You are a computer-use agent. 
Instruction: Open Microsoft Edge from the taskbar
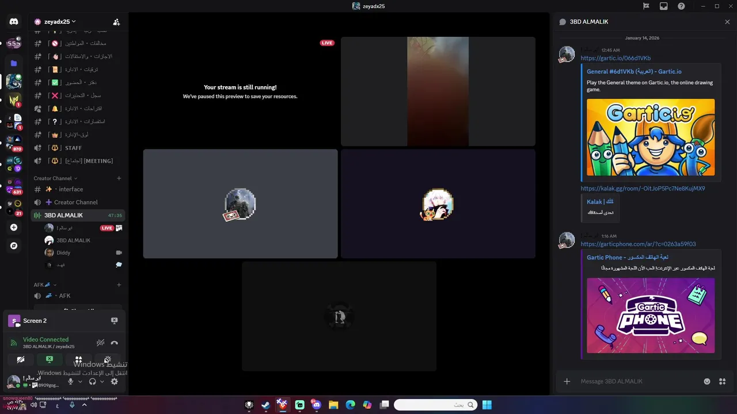[x=350, y=405]
